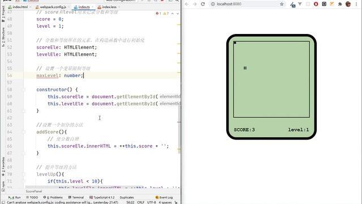Click the site information icon
This screenshot has width=362, height=204.
pos(213,4)
